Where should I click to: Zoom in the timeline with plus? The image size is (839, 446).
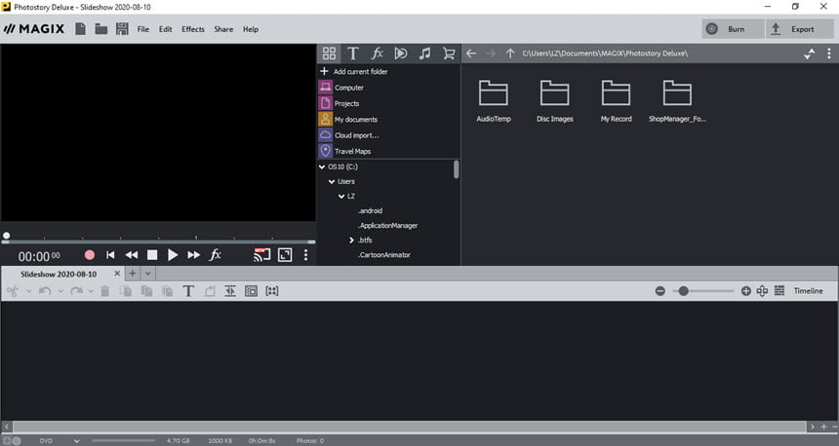(x=746, y=290)
